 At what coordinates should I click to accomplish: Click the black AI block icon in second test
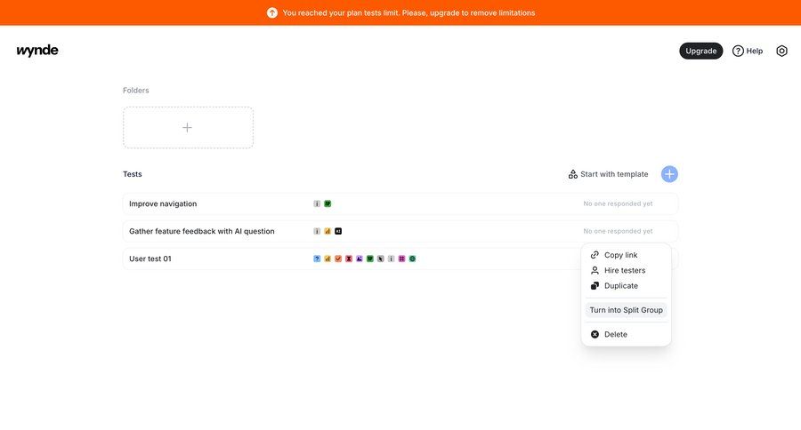338,231
